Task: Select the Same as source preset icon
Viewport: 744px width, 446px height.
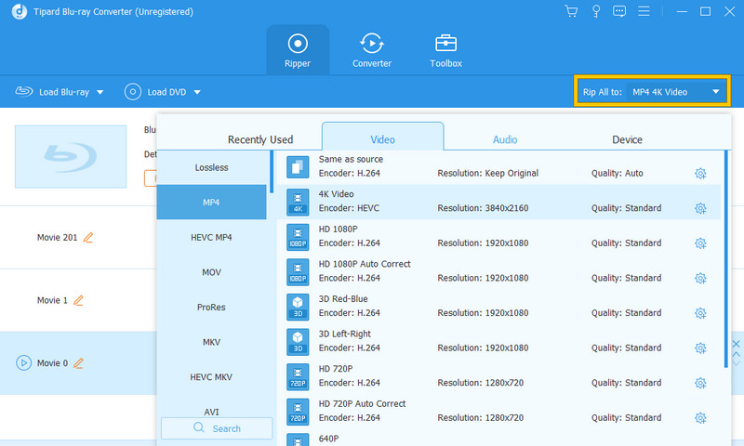Action: point(298,167)
